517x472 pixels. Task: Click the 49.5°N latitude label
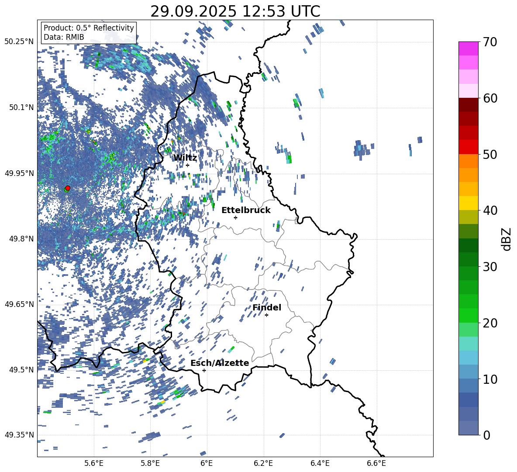(x=21, y=369)
